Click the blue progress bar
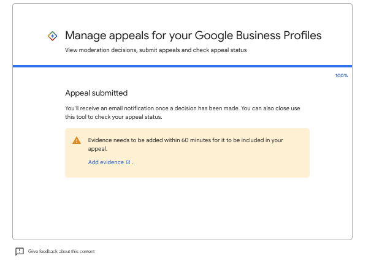This screenshot has width=371, height=261. pos(182,66)
